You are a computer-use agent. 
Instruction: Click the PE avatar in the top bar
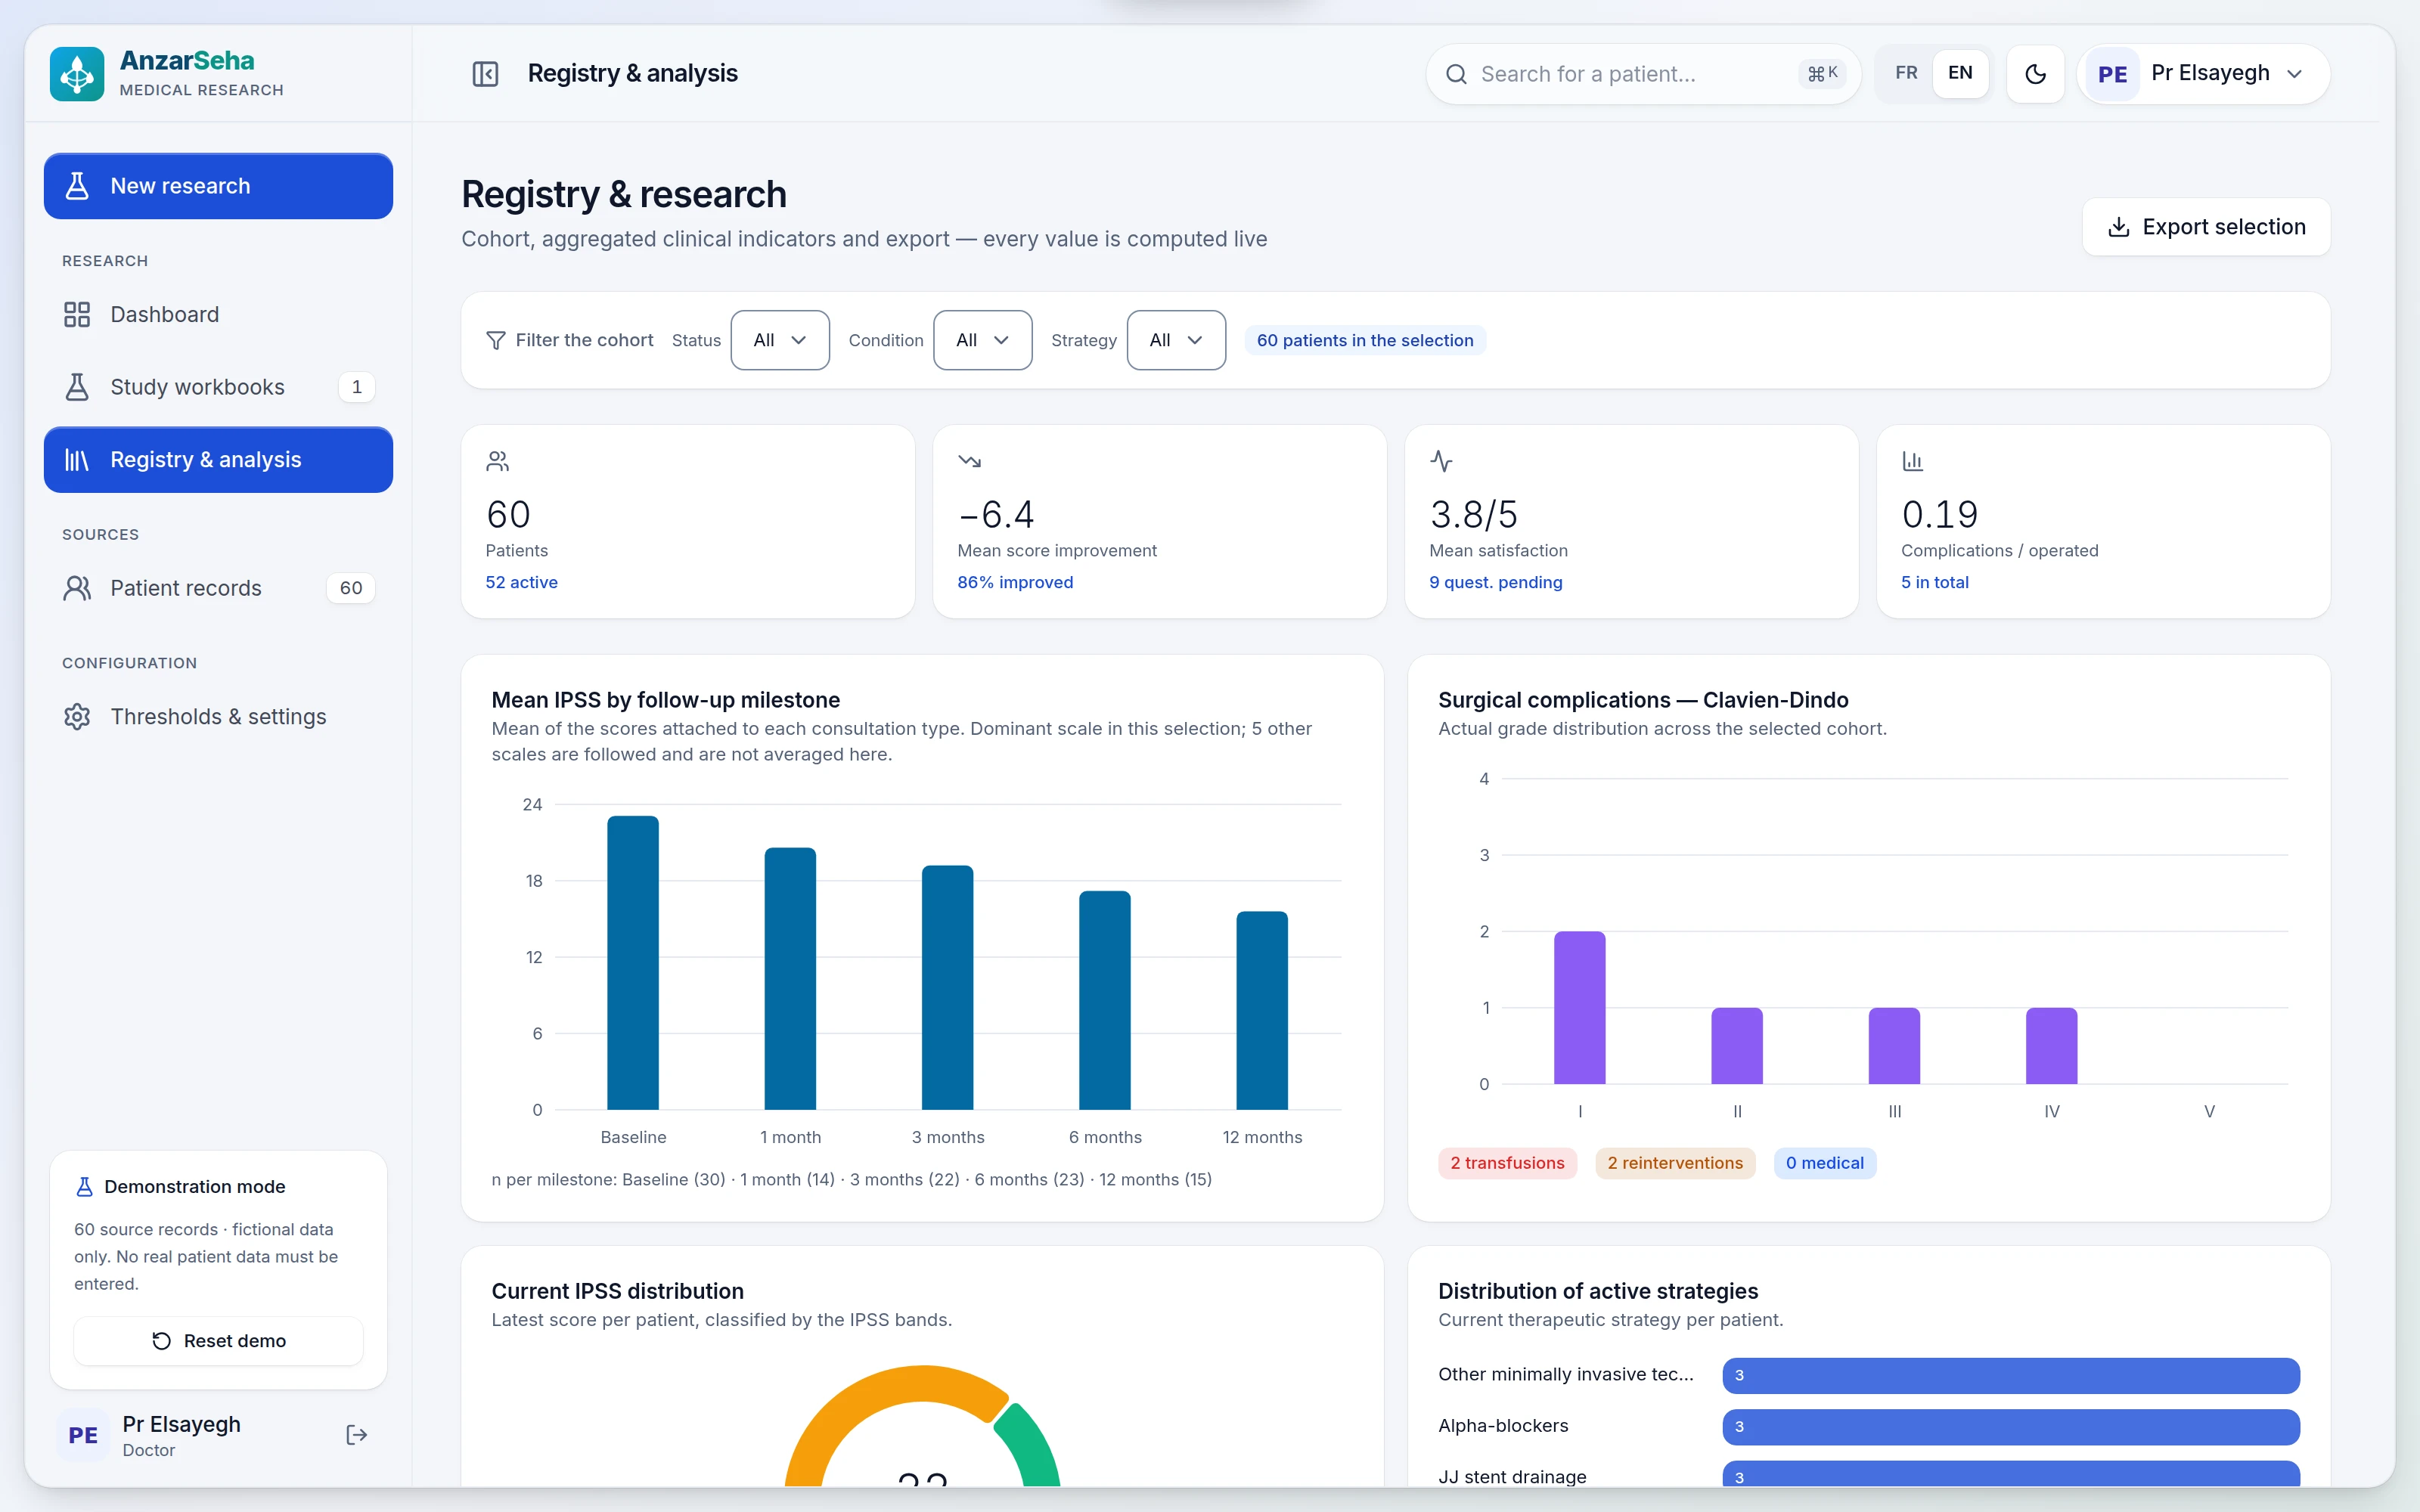[2113, 74]
